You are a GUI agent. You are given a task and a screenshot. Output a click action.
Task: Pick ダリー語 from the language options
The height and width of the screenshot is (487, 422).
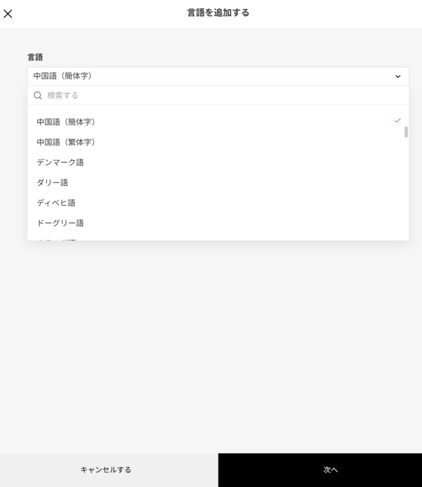(52, 183)
